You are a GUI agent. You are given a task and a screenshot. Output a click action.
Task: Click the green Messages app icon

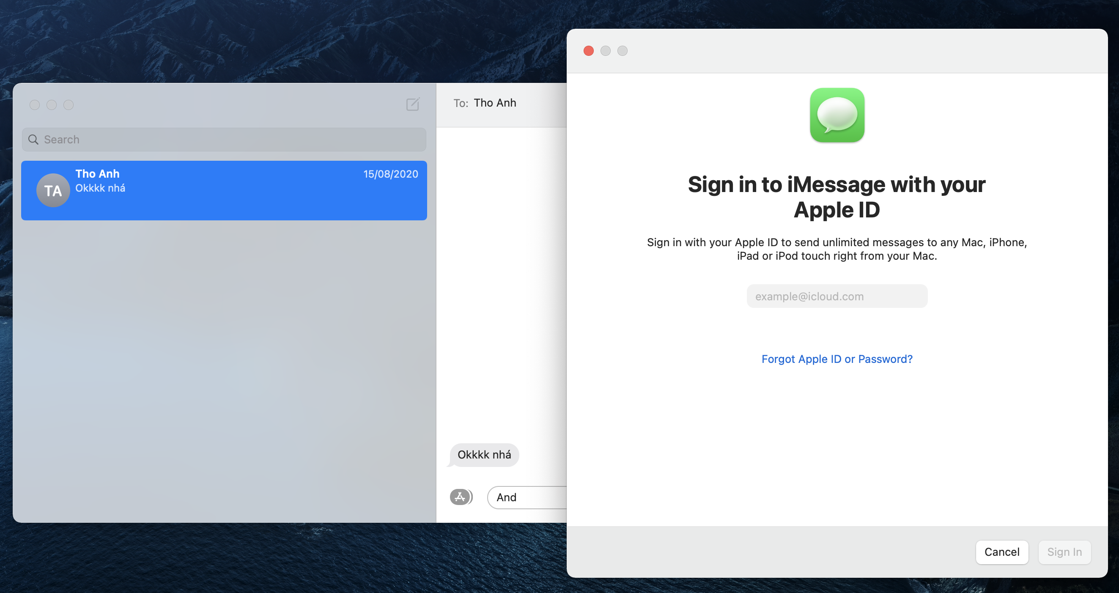[837, 115]
